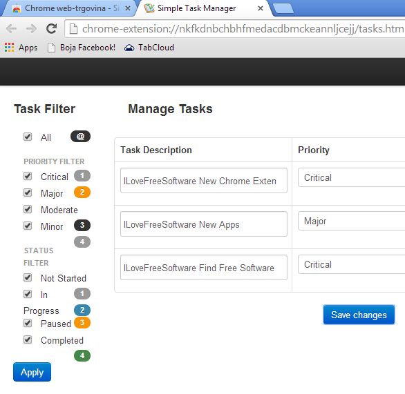Click the Priority column header
405x394 pixels.
tap(314, 150)
